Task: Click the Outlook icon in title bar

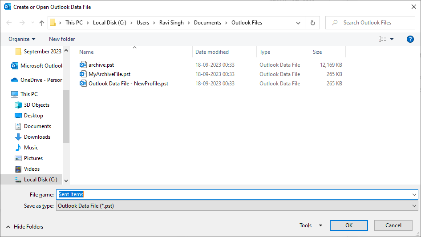Action: tap(7, 7)
